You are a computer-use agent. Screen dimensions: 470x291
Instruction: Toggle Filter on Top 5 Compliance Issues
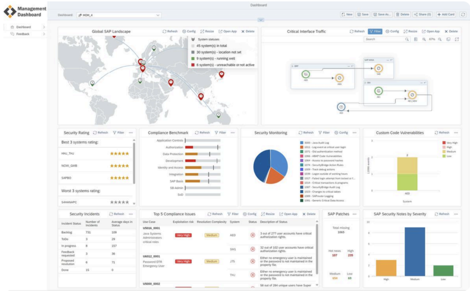(x=233, y=214)
